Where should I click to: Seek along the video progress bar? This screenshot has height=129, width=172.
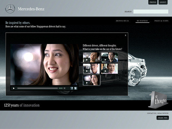[x=38, y=88]
